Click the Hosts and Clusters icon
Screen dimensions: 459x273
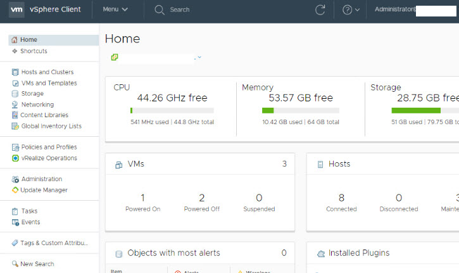pos(15,72)
